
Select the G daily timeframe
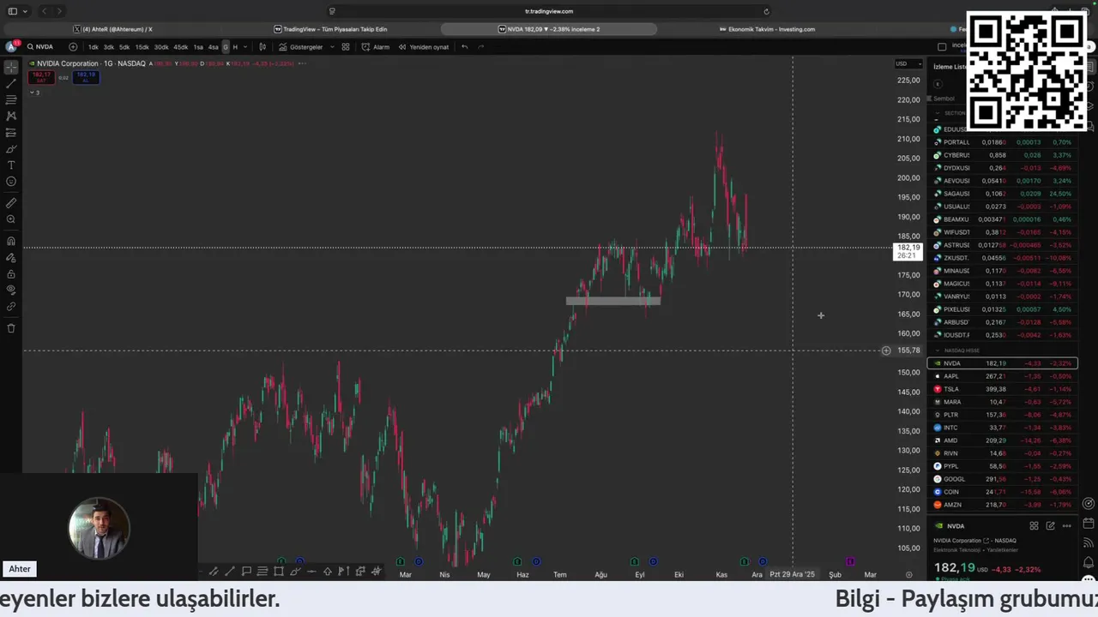coord(226,47)
